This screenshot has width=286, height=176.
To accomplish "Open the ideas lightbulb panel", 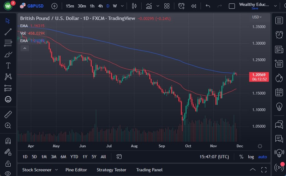I will click(x=279, y=107).
